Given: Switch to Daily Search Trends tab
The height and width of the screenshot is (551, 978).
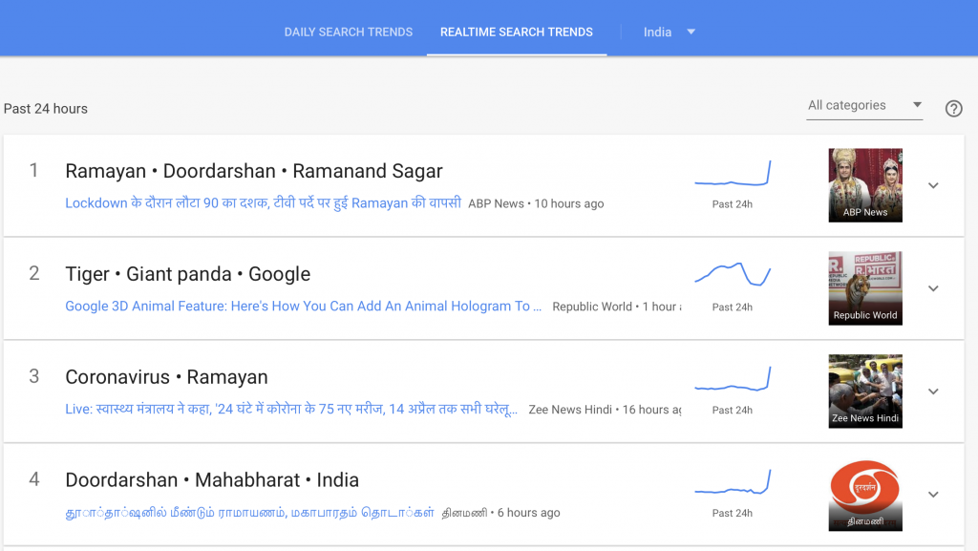Looking at the screenshot, I should pos(349,32).
